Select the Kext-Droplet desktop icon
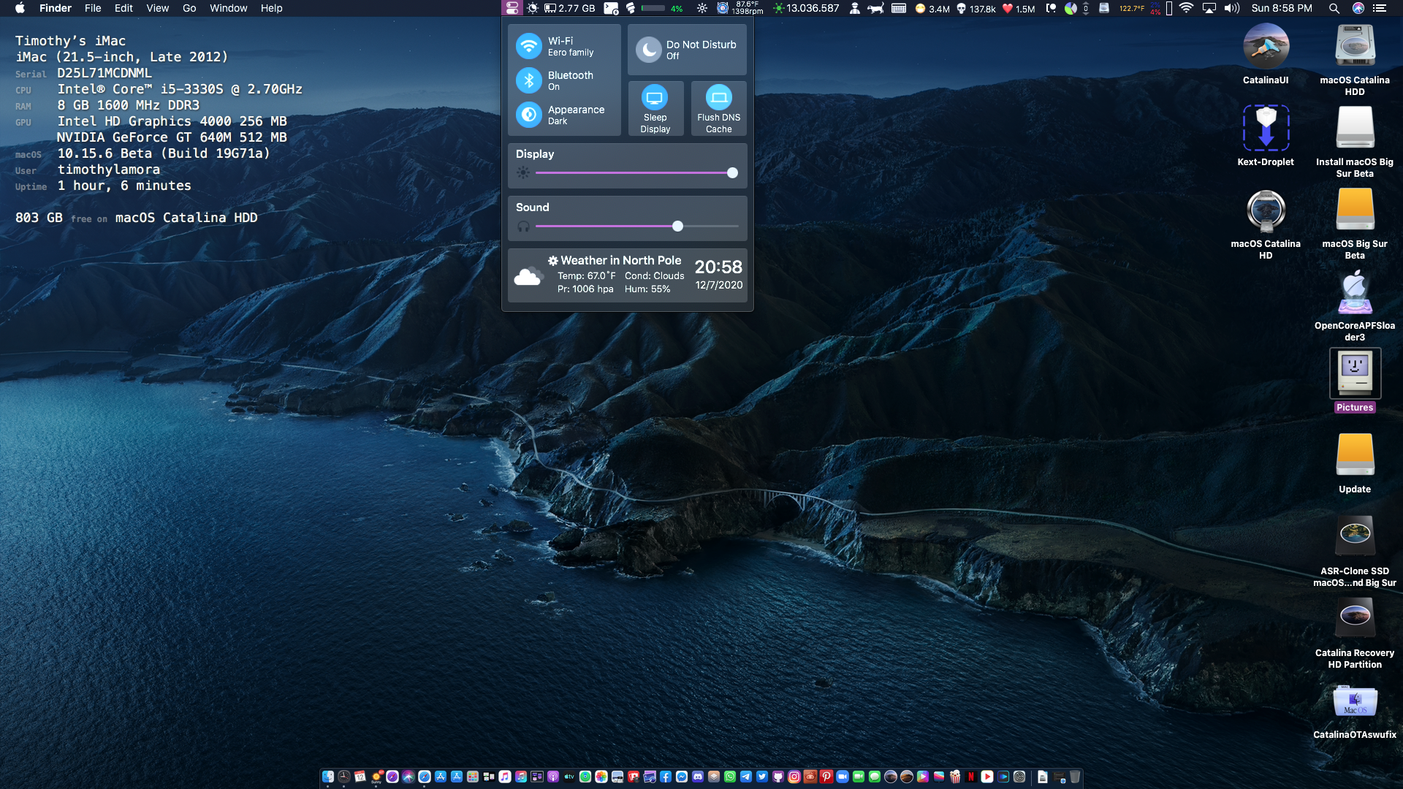 click(1266, 129)
